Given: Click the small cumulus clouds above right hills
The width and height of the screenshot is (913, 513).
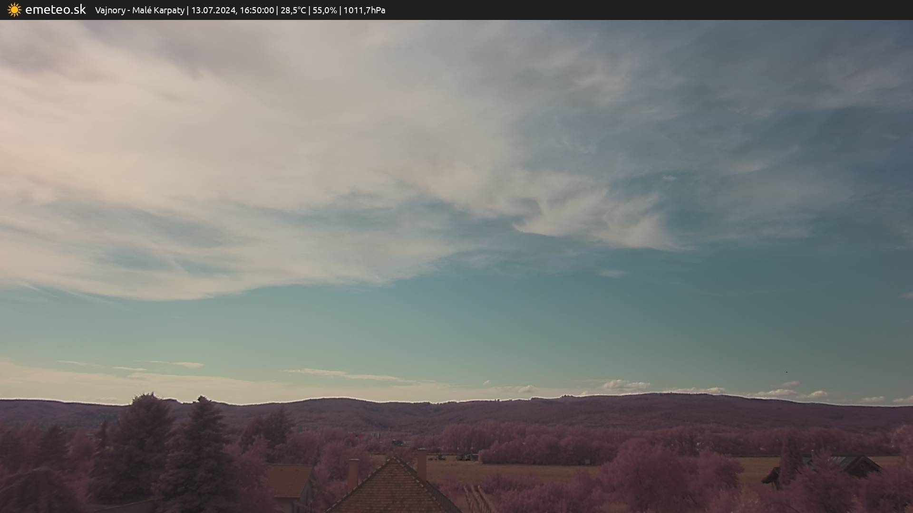Looking at the screenshot, I should click(x=625, y=386).
